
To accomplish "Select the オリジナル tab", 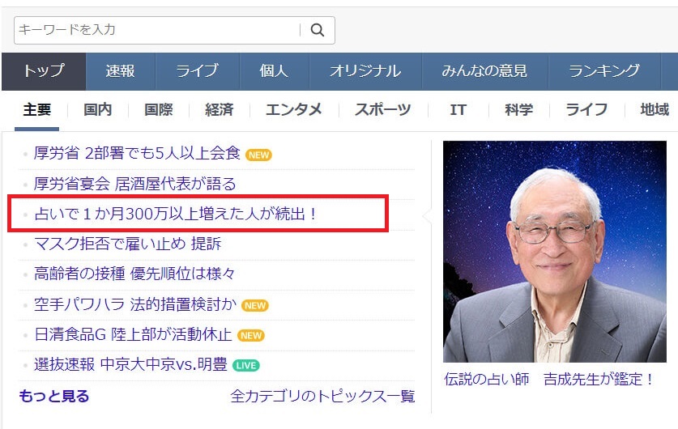I will (365, 70).
